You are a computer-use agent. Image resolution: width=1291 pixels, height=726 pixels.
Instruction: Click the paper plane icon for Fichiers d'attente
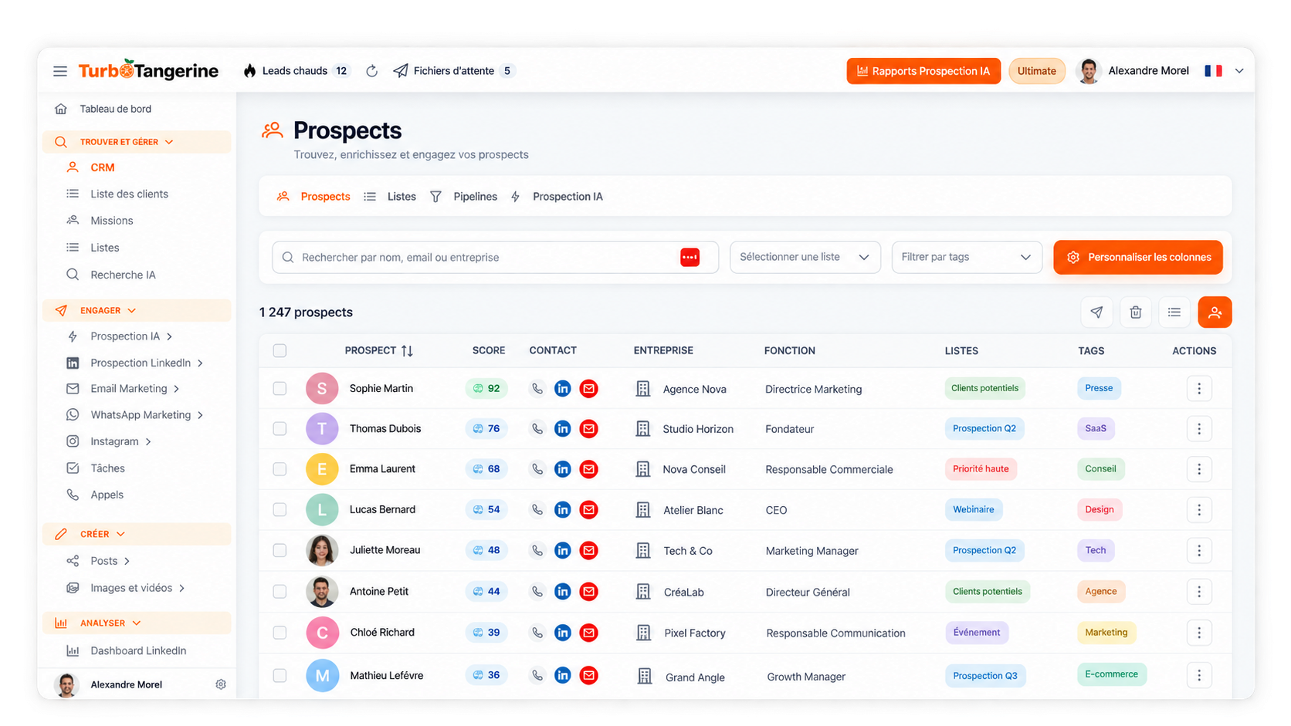click(400, 71)
